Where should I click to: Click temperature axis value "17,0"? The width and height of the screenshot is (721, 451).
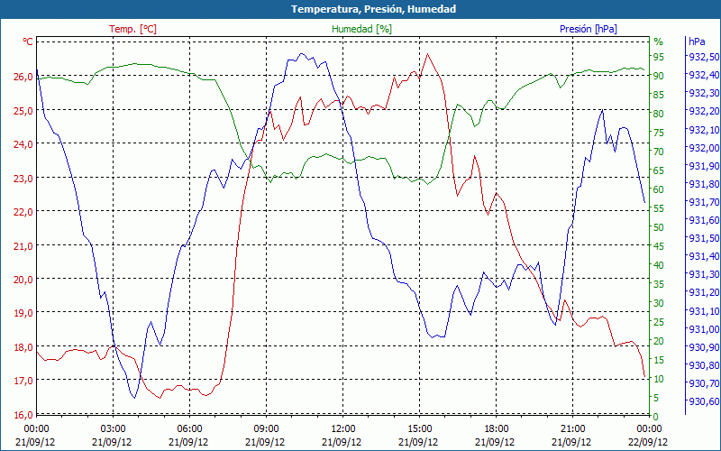click(23, 381)
